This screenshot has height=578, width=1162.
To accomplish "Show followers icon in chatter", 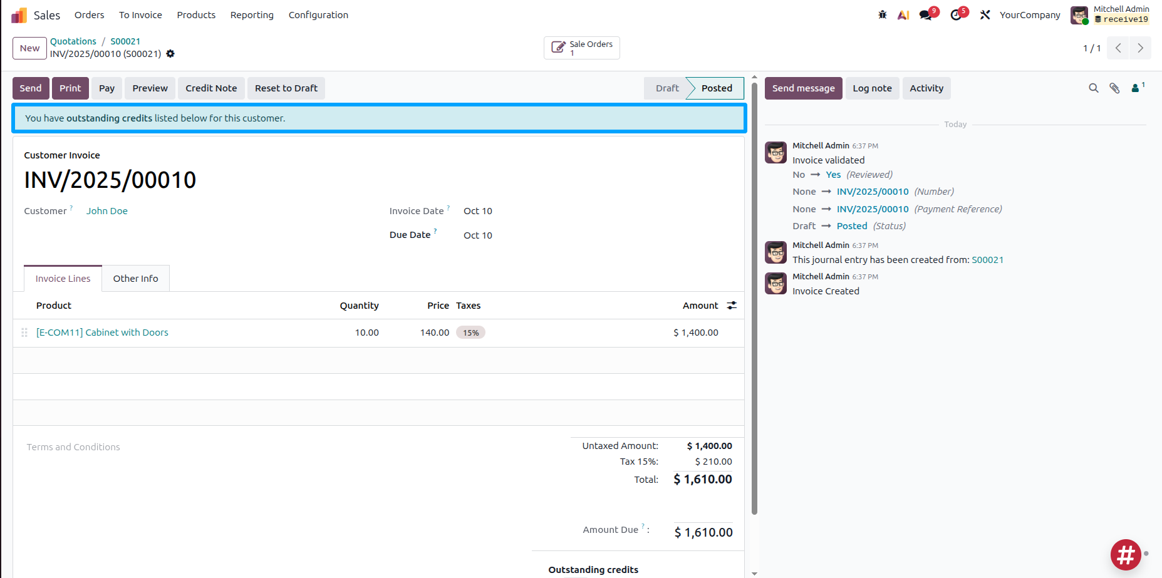I will coord(1138,88).
